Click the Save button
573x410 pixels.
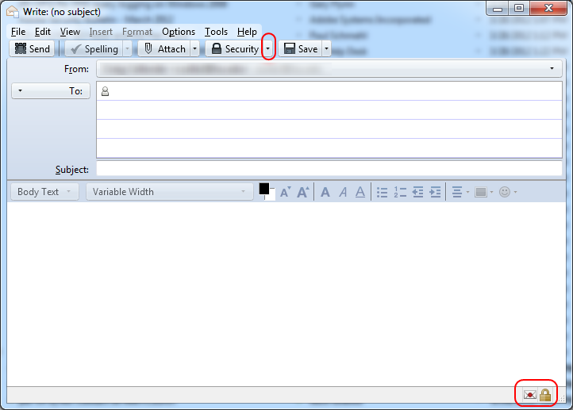300,48
